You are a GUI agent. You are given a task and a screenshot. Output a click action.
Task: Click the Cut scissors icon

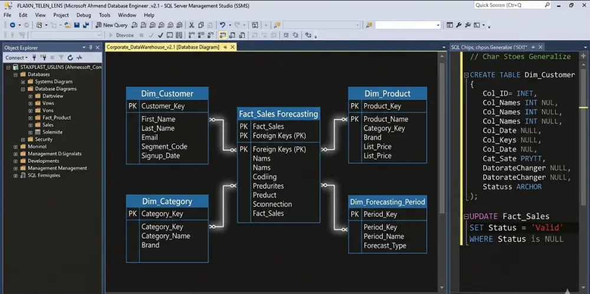(x=191, y=25)
